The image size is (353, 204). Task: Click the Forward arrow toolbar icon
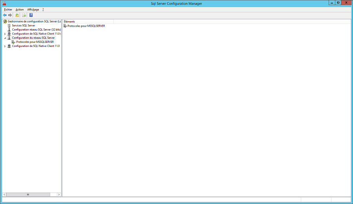(x=10, y=15)
